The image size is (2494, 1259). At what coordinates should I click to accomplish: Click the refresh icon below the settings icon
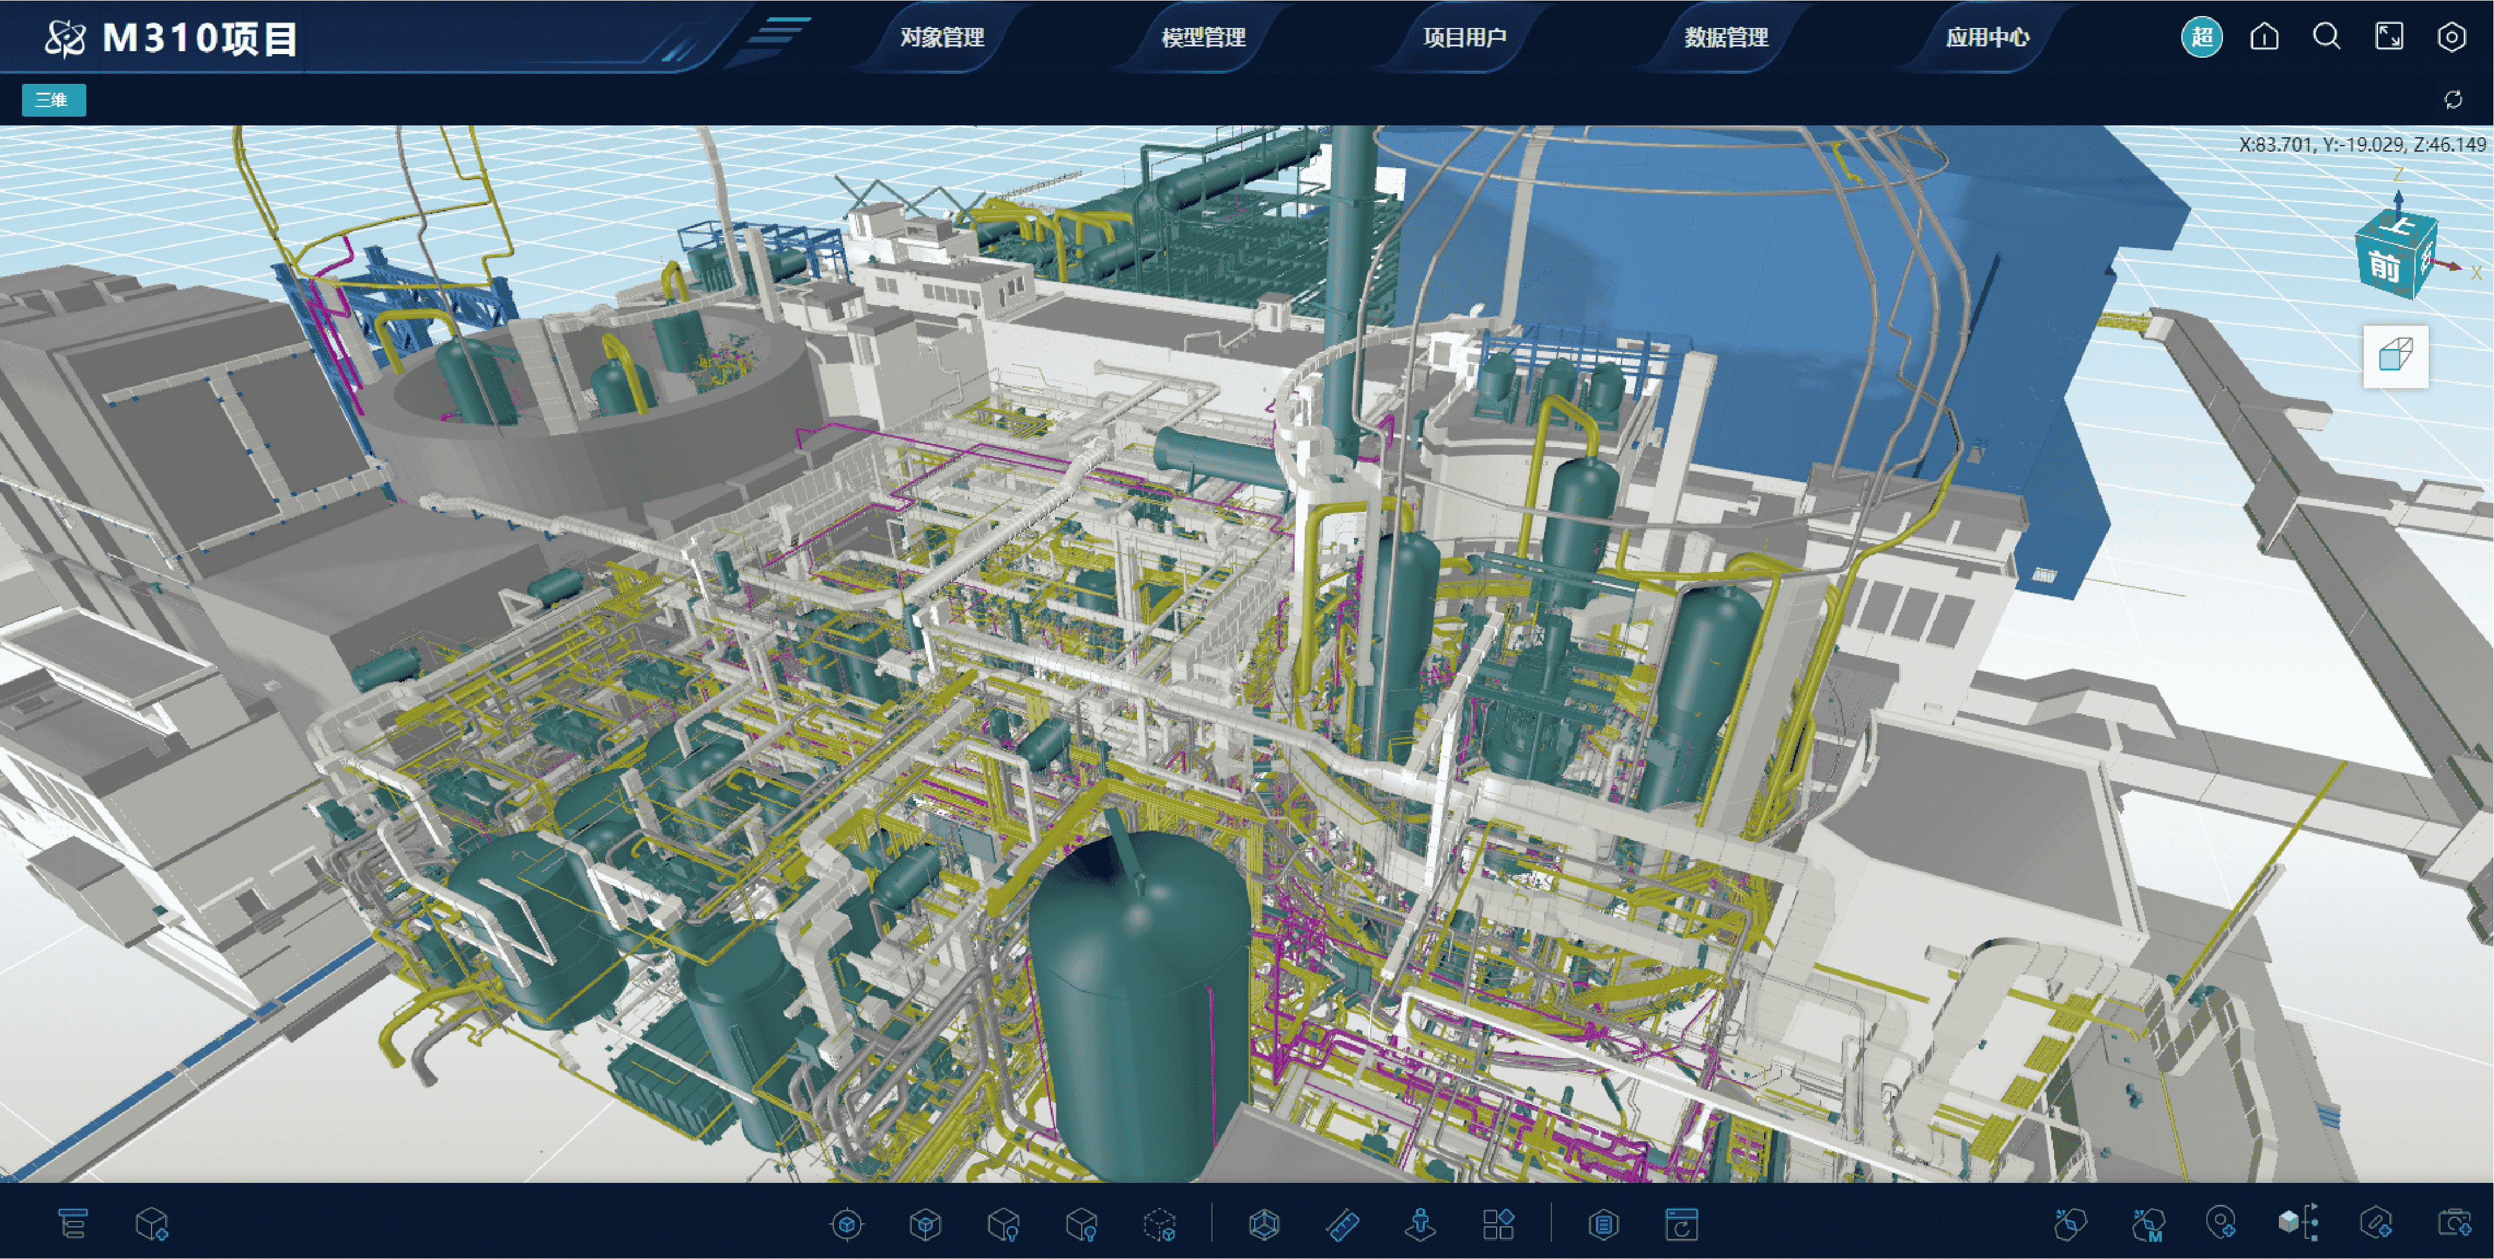(x=2454, y=100)
